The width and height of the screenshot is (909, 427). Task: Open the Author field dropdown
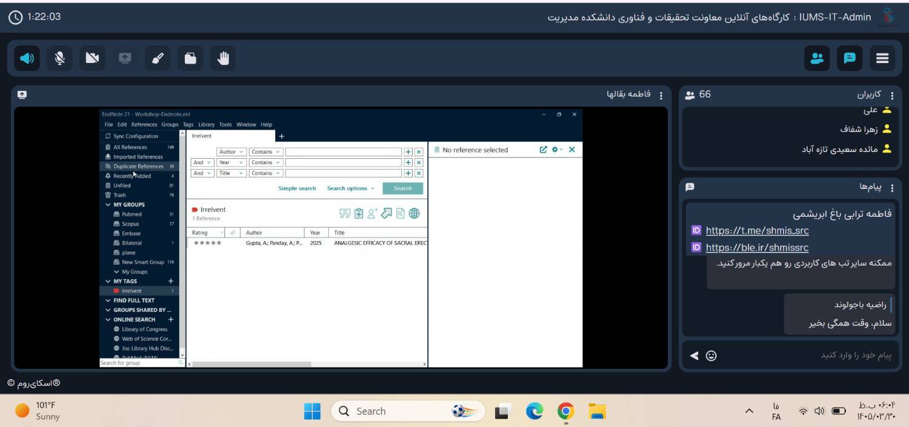tap(231, 152)
